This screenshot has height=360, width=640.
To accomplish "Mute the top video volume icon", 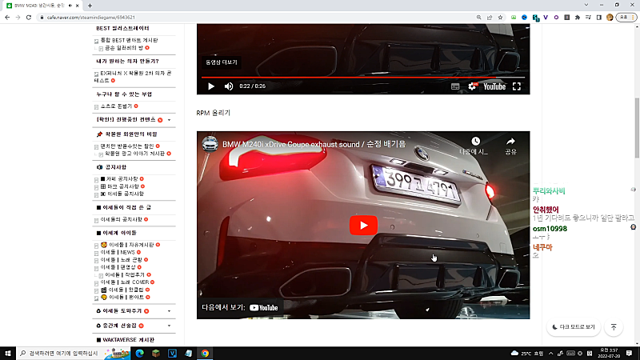I will coord(229,86).
